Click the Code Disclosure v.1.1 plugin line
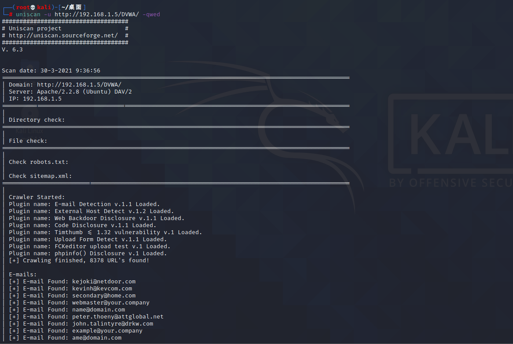The image size is (513, 344). click(82, 225)
